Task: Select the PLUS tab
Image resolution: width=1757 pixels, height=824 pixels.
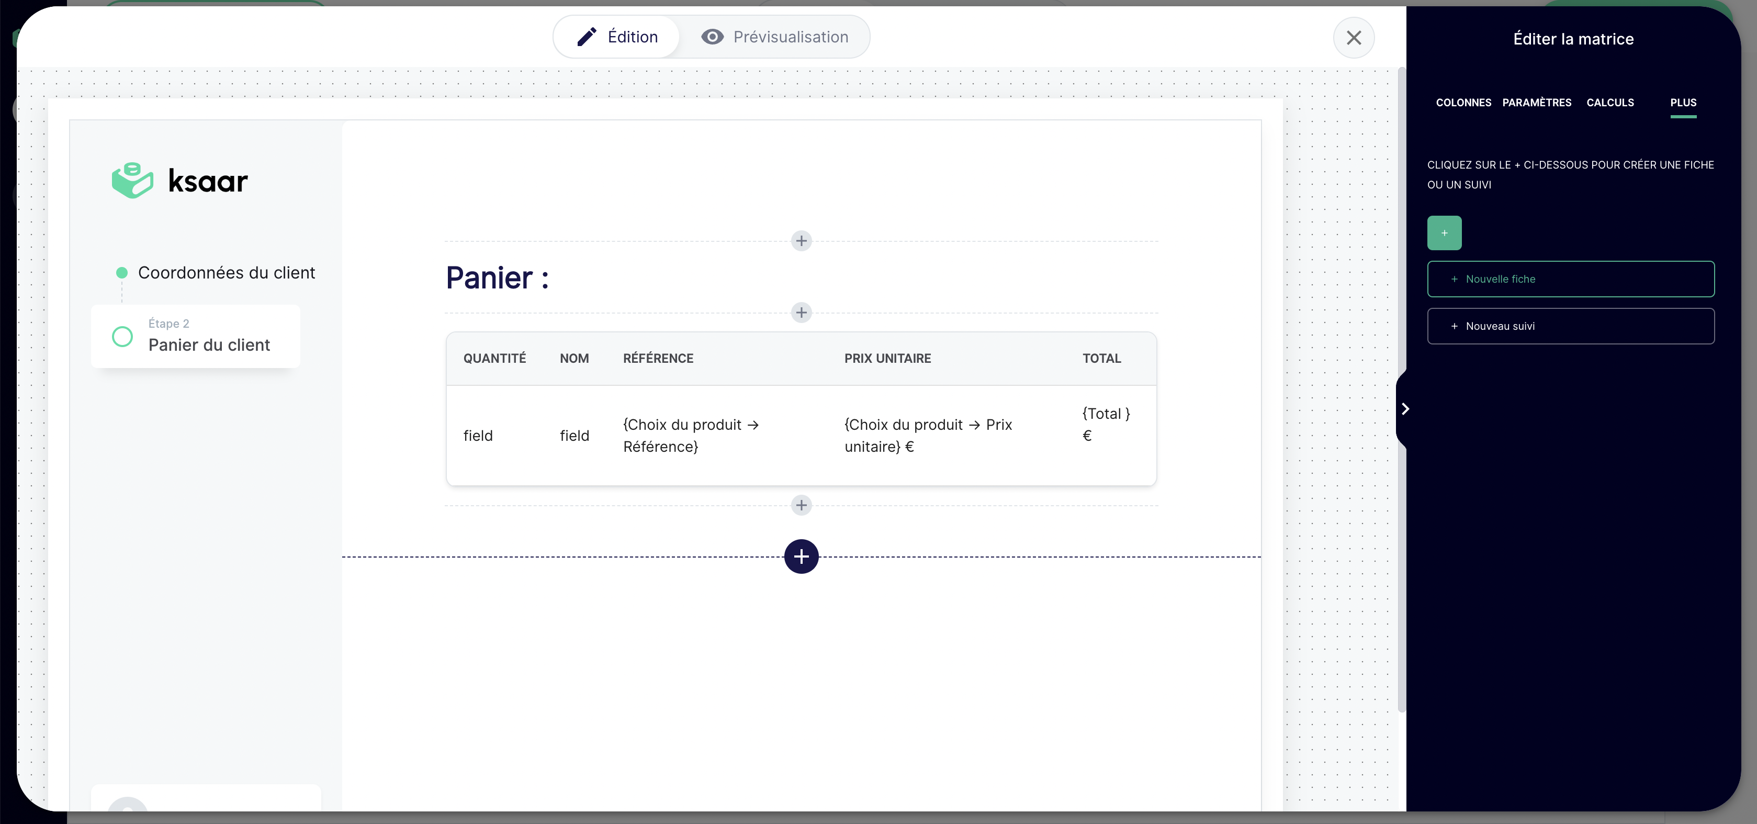Action: 1683,103
